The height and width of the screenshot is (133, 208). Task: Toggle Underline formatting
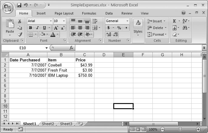pos(44,28)
